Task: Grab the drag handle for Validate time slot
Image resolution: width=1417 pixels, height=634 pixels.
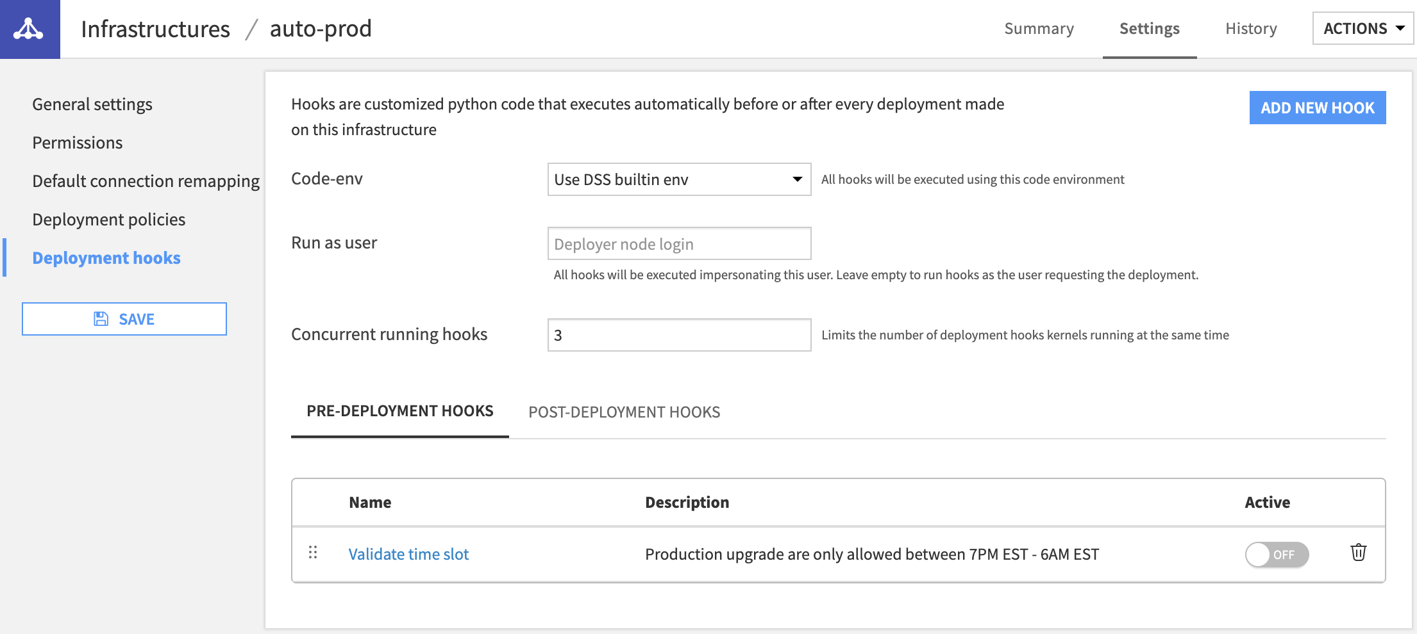Action: click(313, 553)
